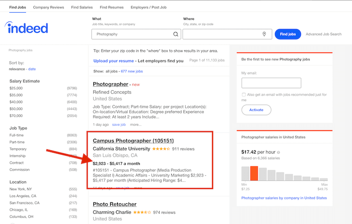The image size is (352, 224).
Task: Click California State University star rating
Action: point(161,149)
